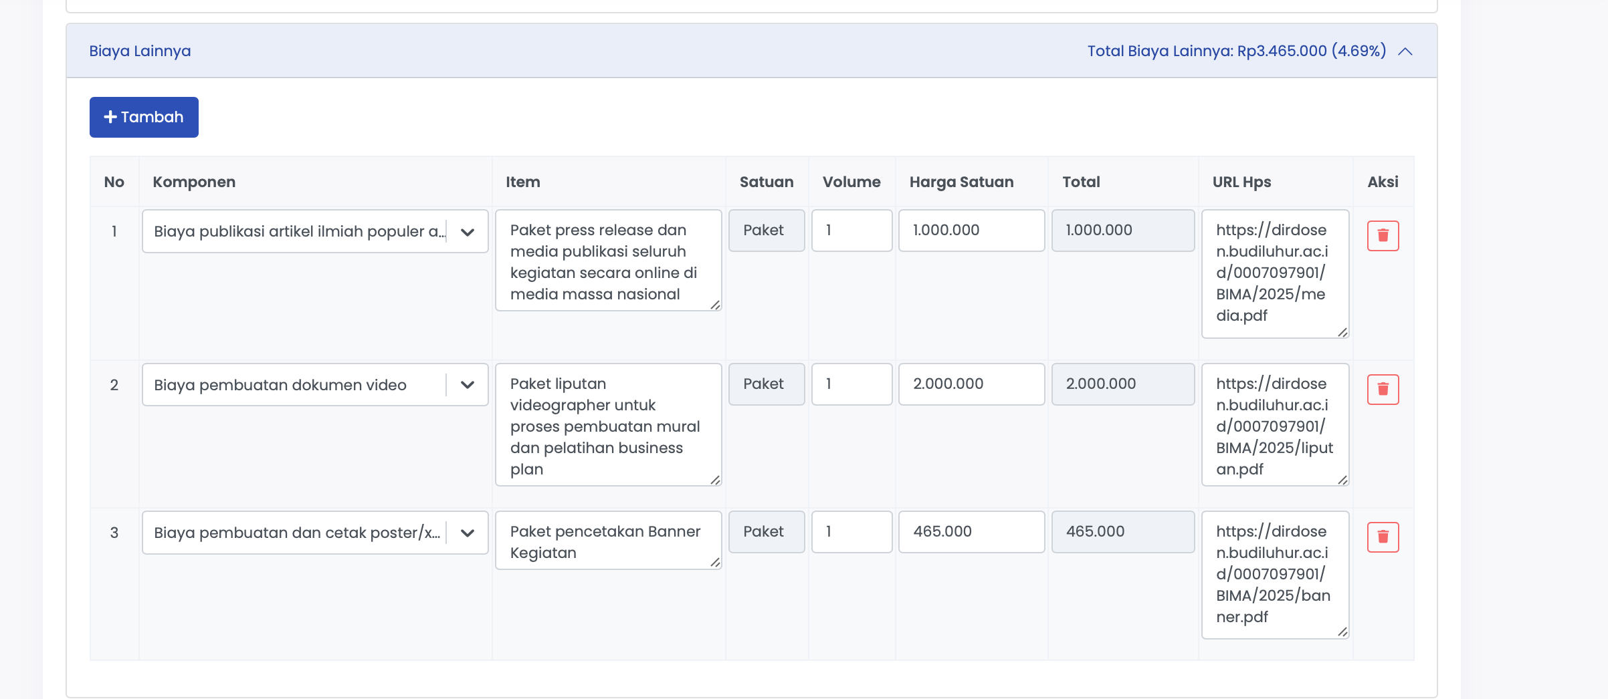The height and width of the screenshot is (699, 1608).
Task: Edit Harga Satuan field showing 2.000.000
Action: (971, 384)
